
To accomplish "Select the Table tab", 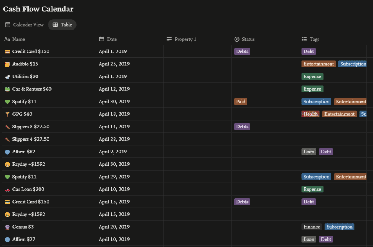I will pos(62,25).
